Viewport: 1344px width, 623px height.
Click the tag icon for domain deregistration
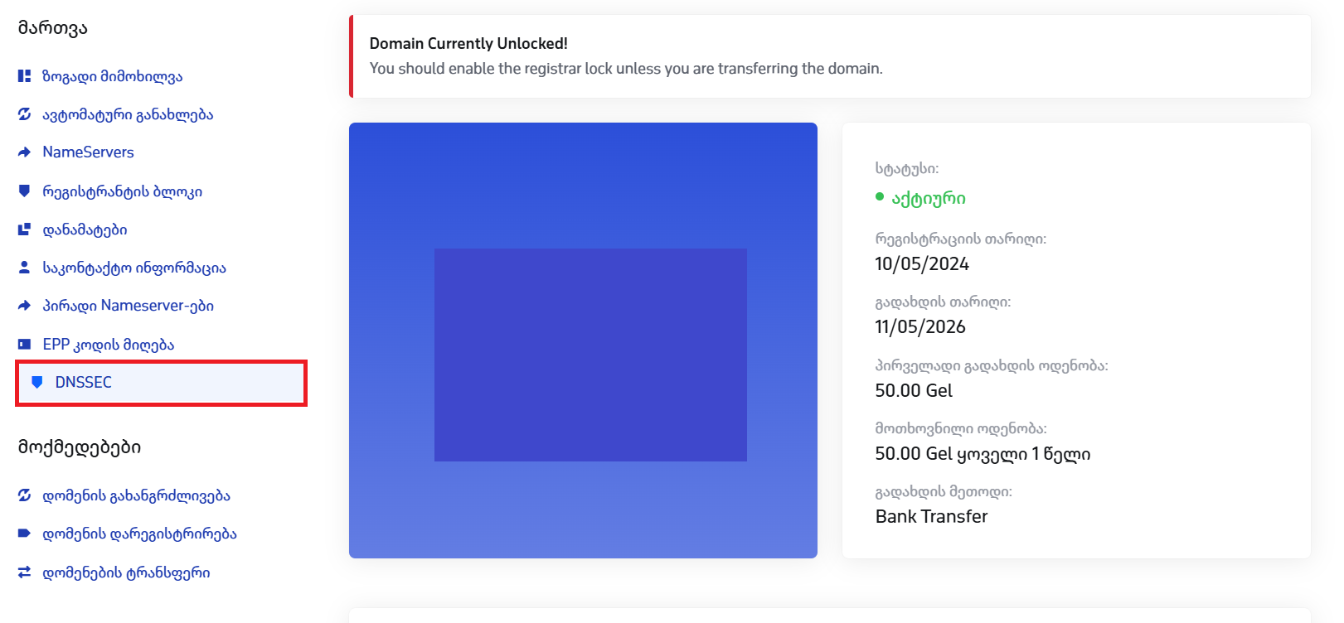25,534
